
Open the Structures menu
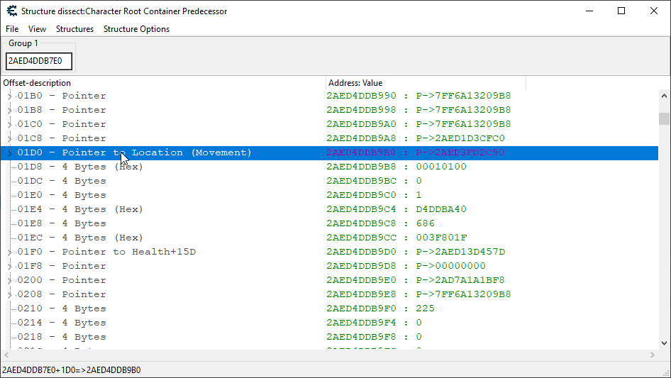tap(74, 29)
